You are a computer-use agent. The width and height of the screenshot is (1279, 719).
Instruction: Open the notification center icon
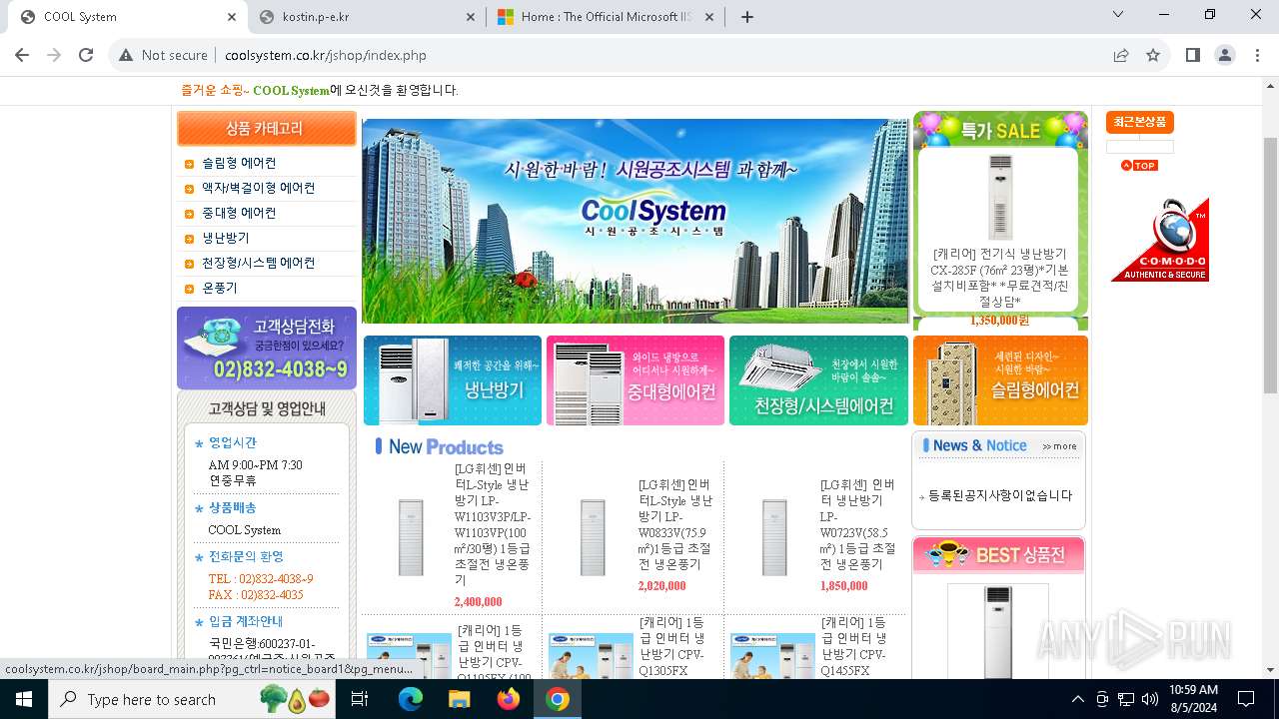[x=1246, y=699]
